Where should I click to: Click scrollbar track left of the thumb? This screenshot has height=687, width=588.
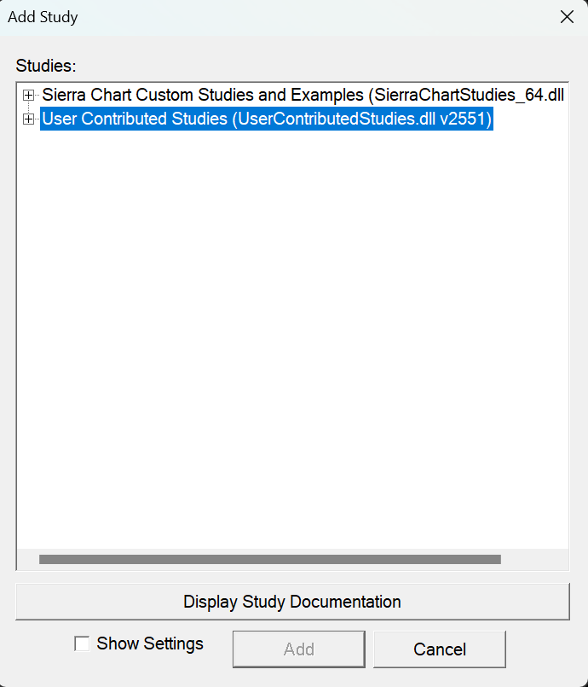click(28, 560)
